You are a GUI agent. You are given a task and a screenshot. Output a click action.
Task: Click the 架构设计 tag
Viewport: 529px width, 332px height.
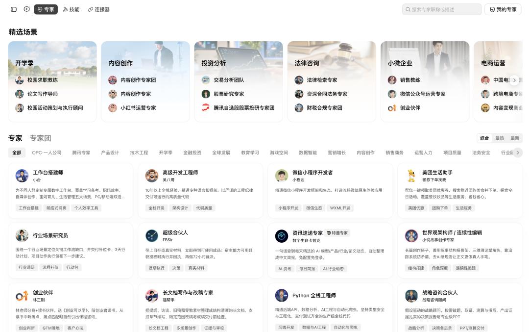point(180,208)
